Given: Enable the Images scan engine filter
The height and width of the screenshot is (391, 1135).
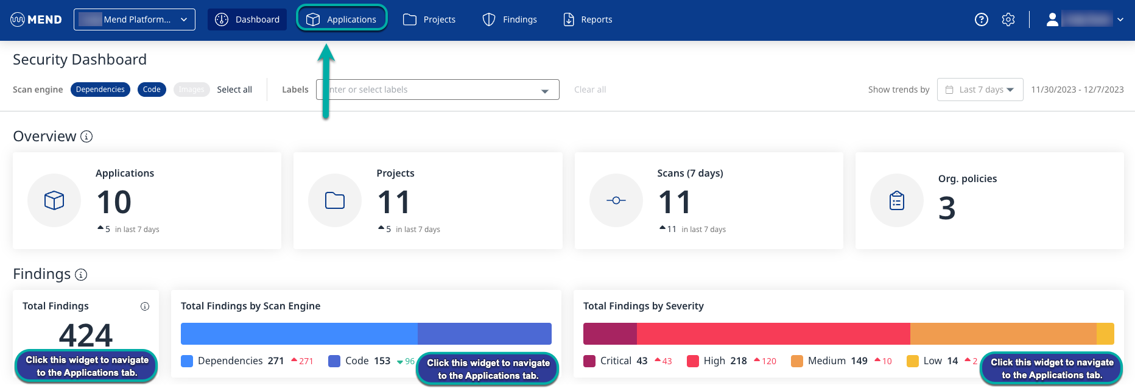Looking at the screenshot, I should click(191, 90).
